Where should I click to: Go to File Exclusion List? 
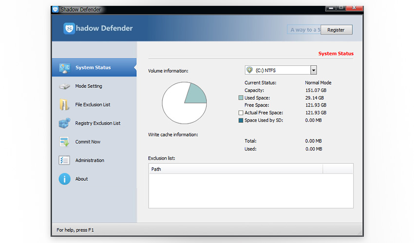coord(93,104)
